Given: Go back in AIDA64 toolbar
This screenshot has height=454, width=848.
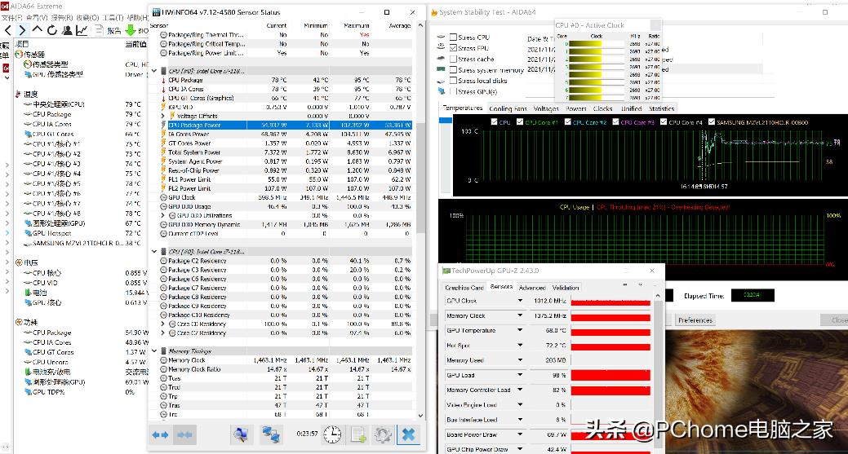Looking at the screenshot, I should (x=7, y=29).
